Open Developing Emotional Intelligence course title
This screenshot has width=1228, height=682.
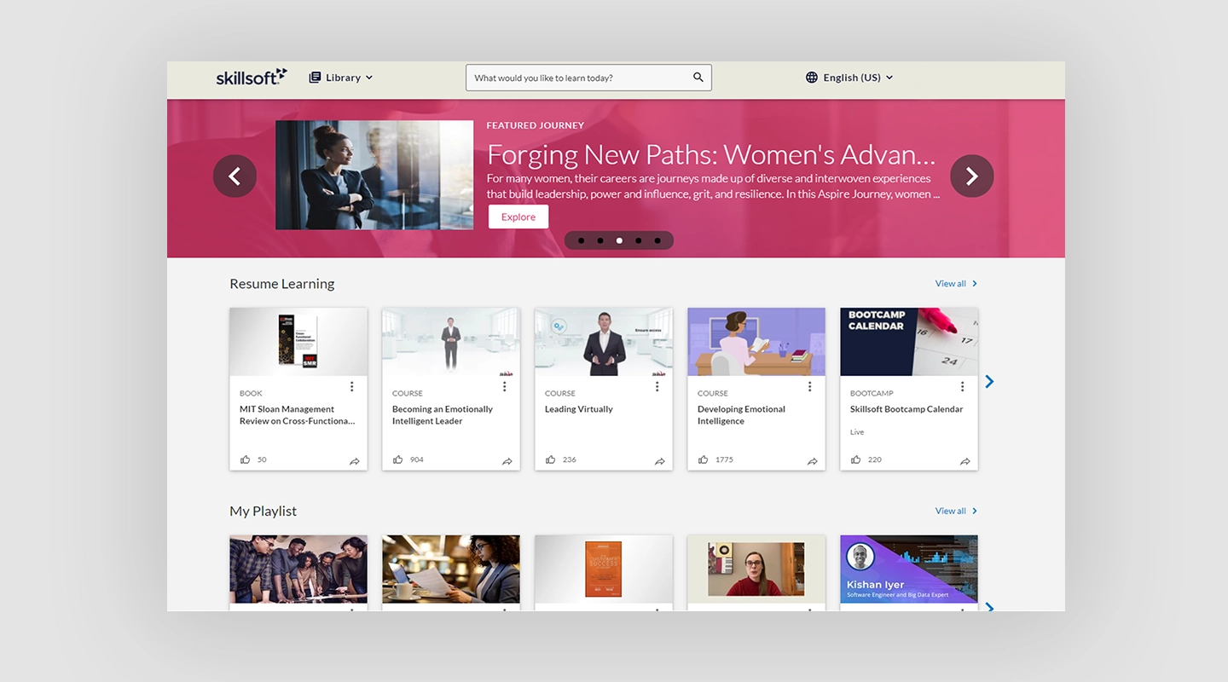pos(742,415)
